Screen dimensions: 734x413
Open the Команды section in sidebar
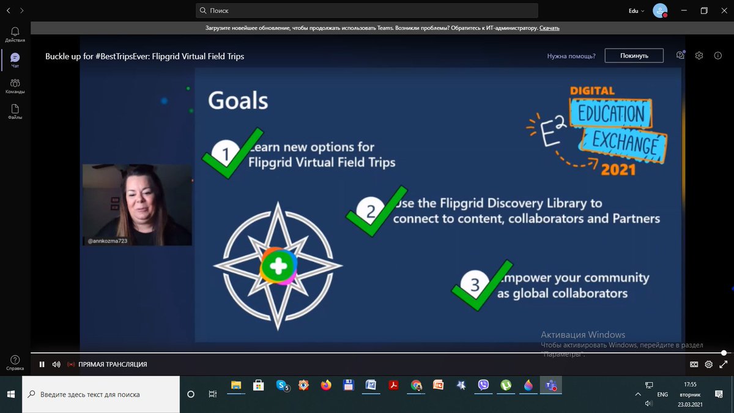click(x=15, y=86)
